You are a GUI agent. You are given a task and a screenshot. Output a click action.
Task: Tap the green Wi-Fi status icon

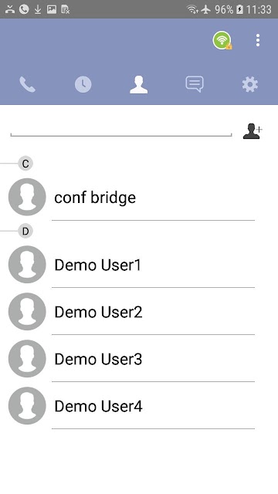point(222,40)
